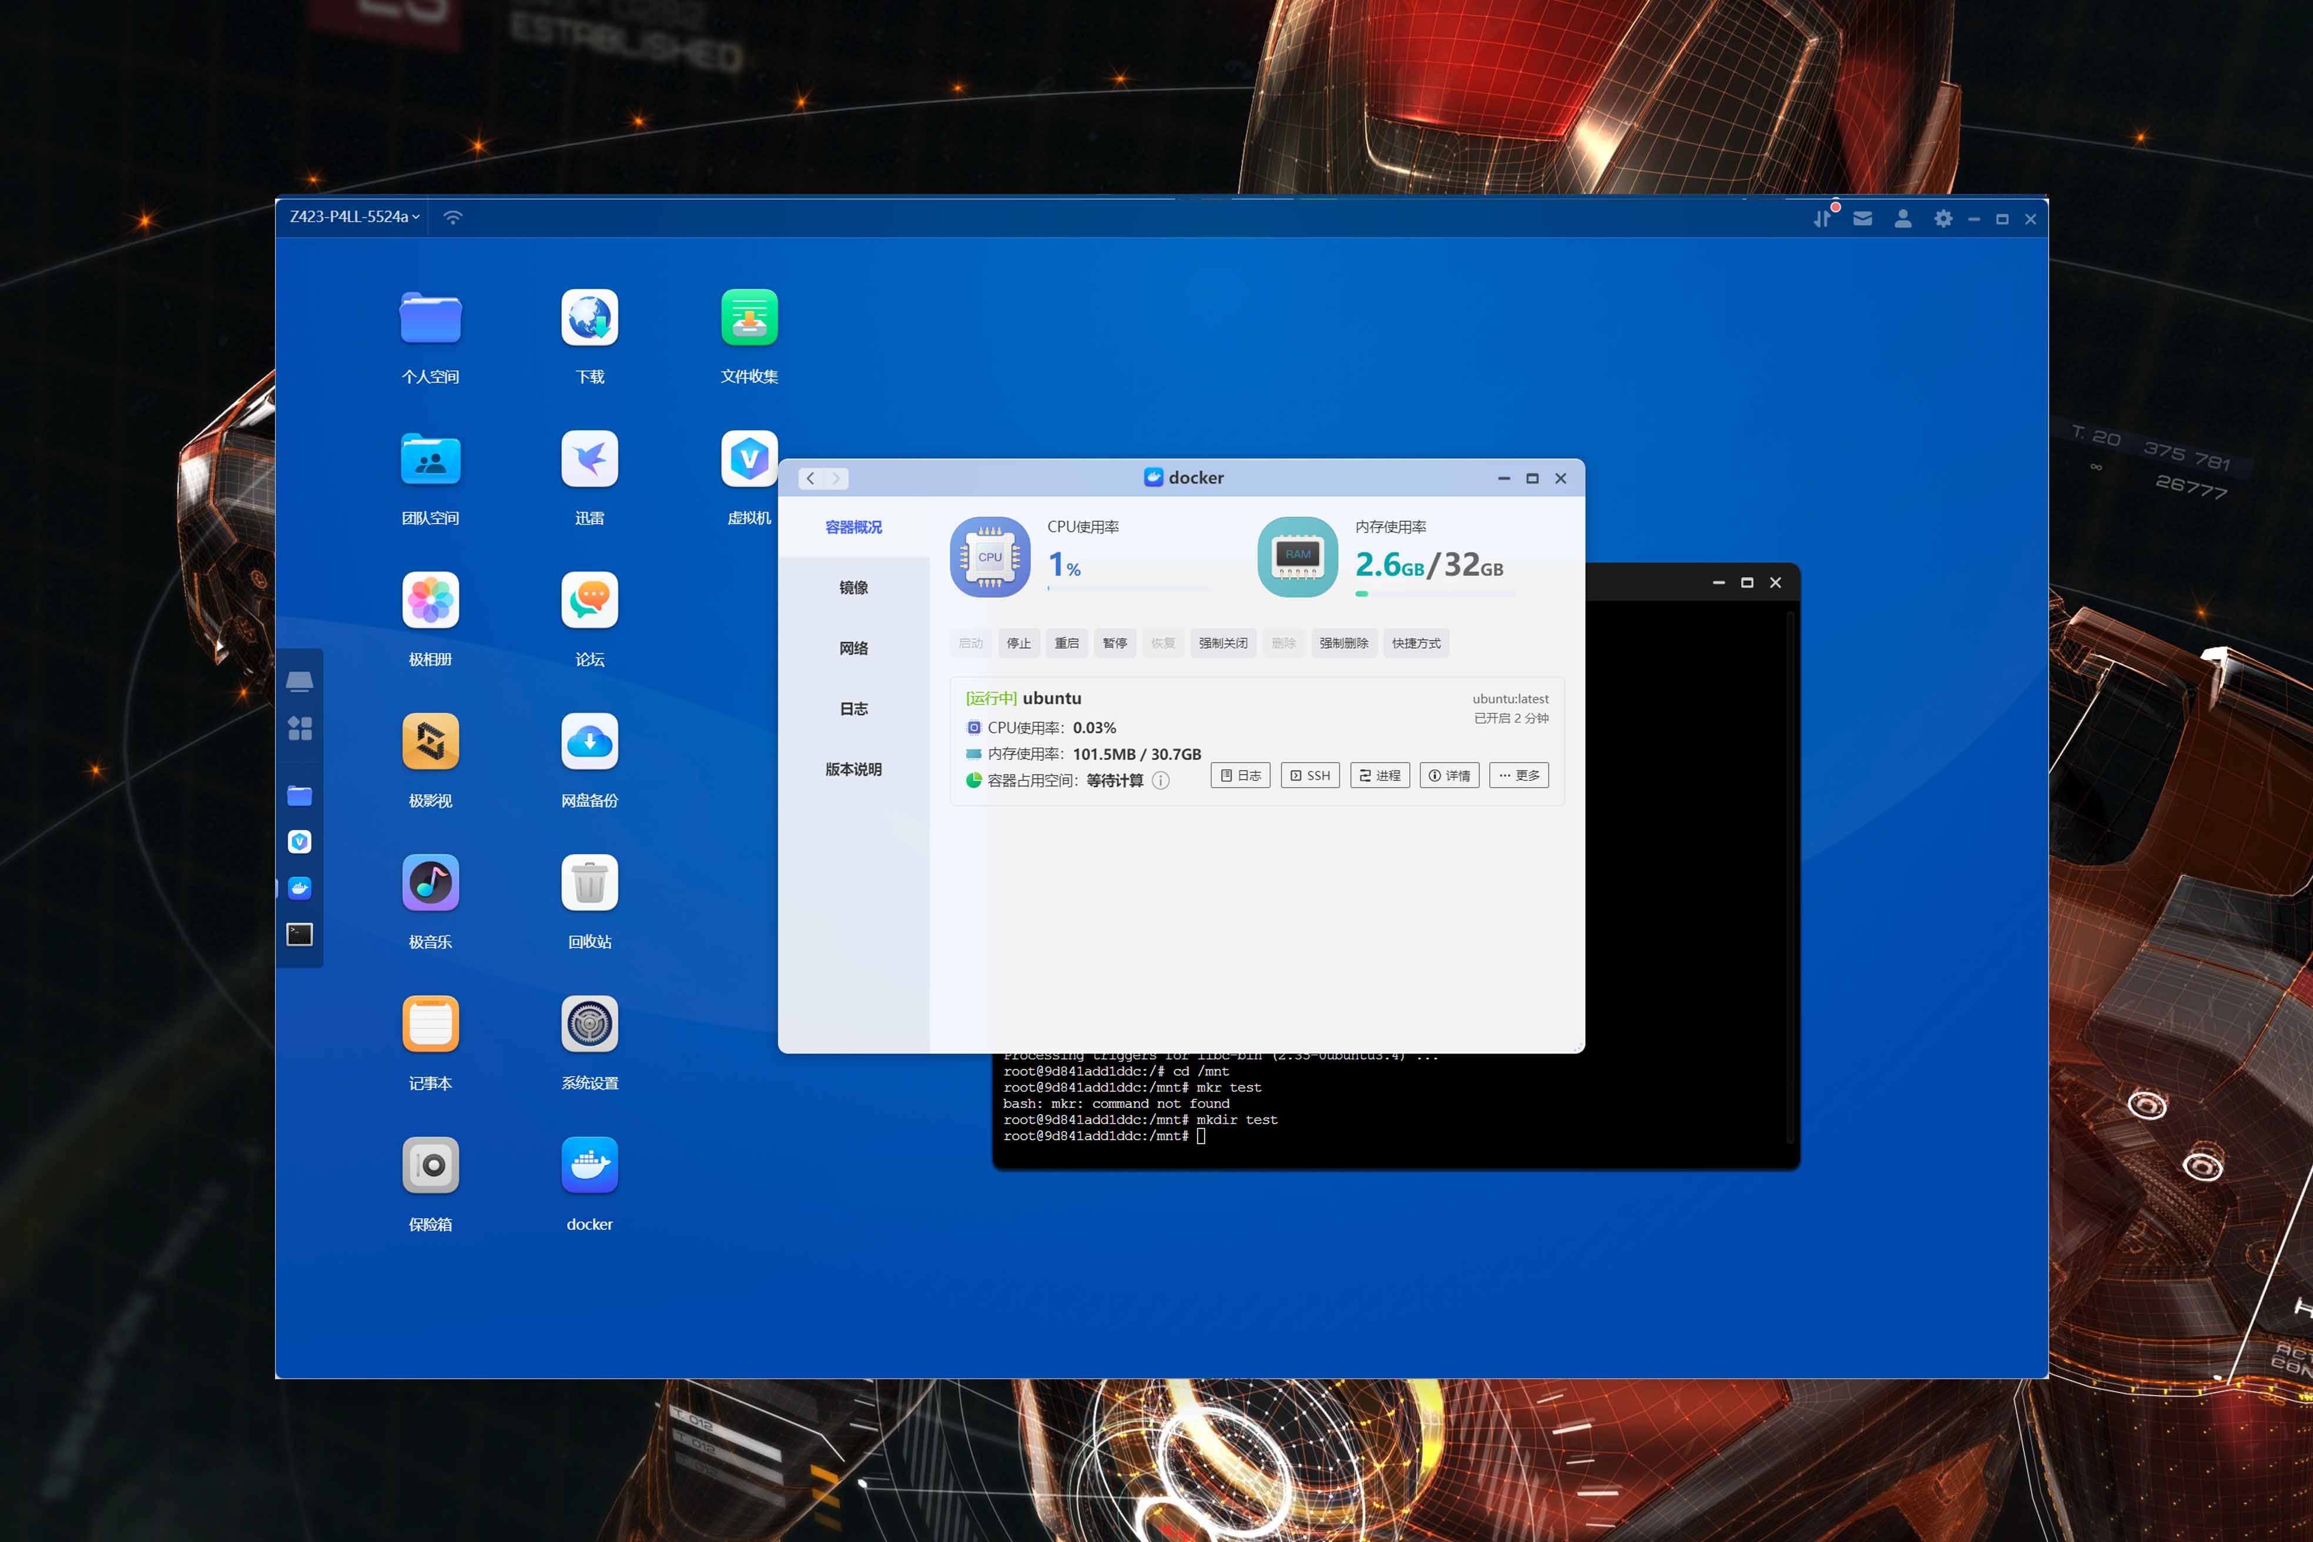Click the 暂停 button
This screenshot has width=2313, height=1542.
[1115, 643]
